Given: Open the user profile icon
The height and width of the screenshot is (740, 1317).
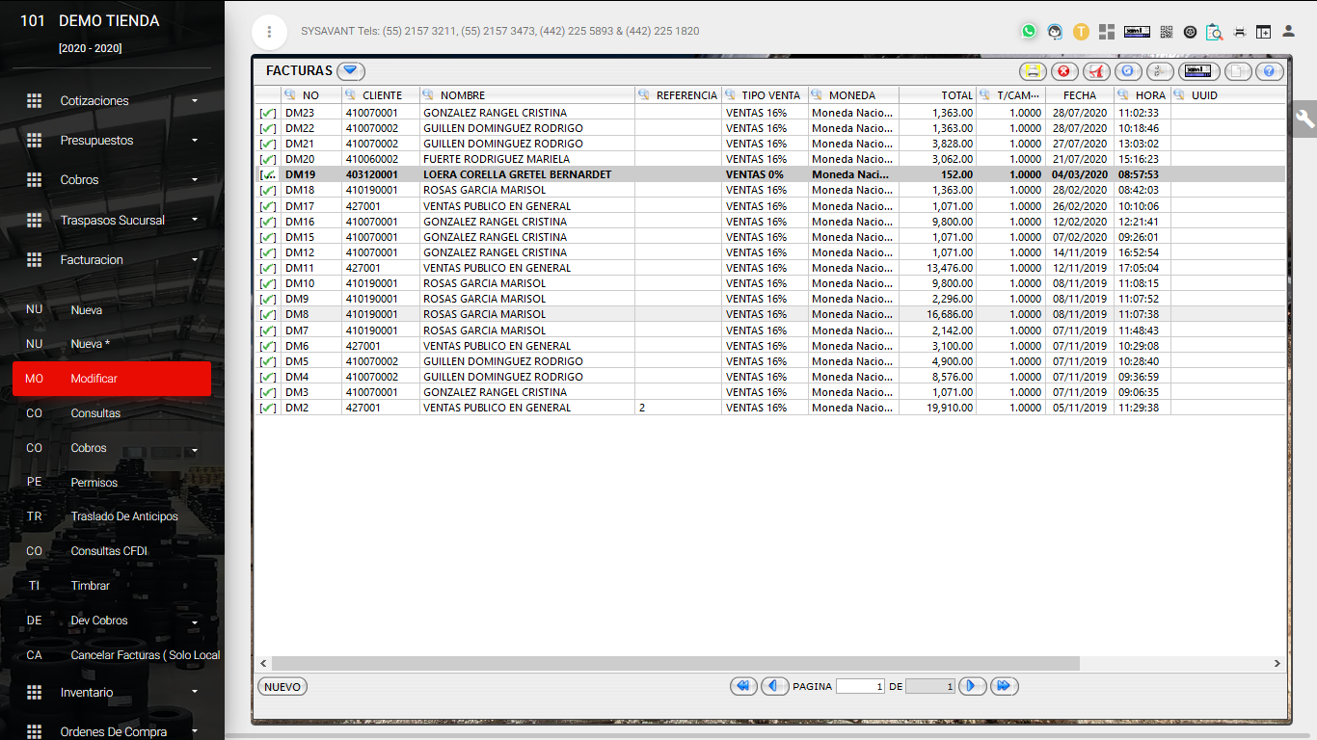Looking at the screenshot, I should (x=1288, y=32).
